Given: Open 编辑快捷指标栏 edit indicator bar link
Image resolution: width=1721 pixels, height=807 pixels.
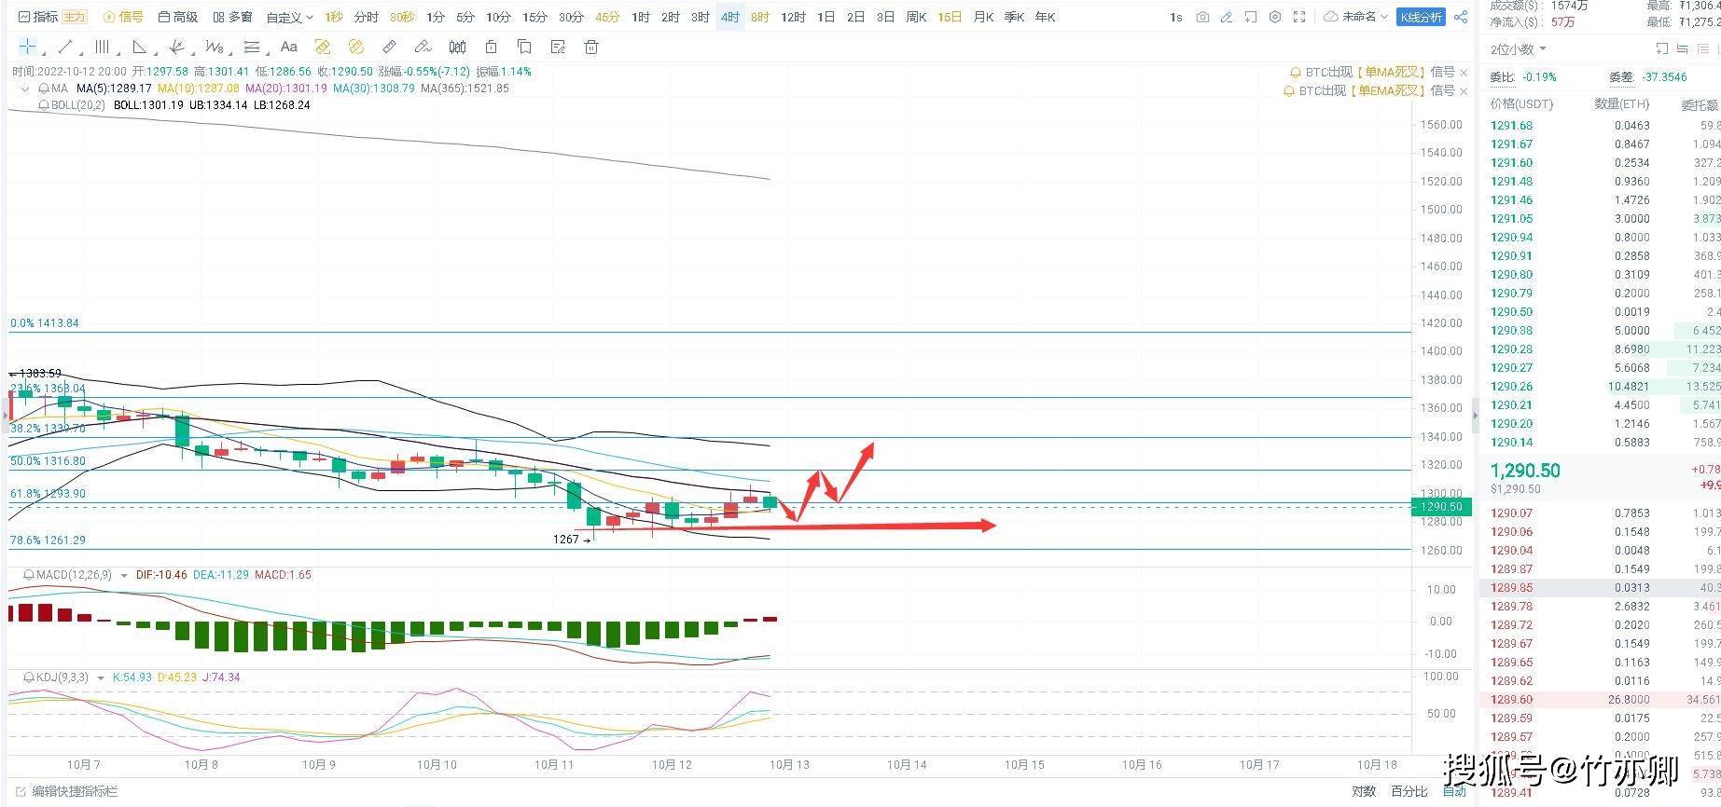Looking at the screenshot, I should (x=75, y=791).
